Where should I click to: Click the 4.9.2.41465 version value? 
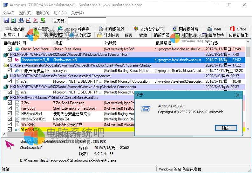pos(104,154)
